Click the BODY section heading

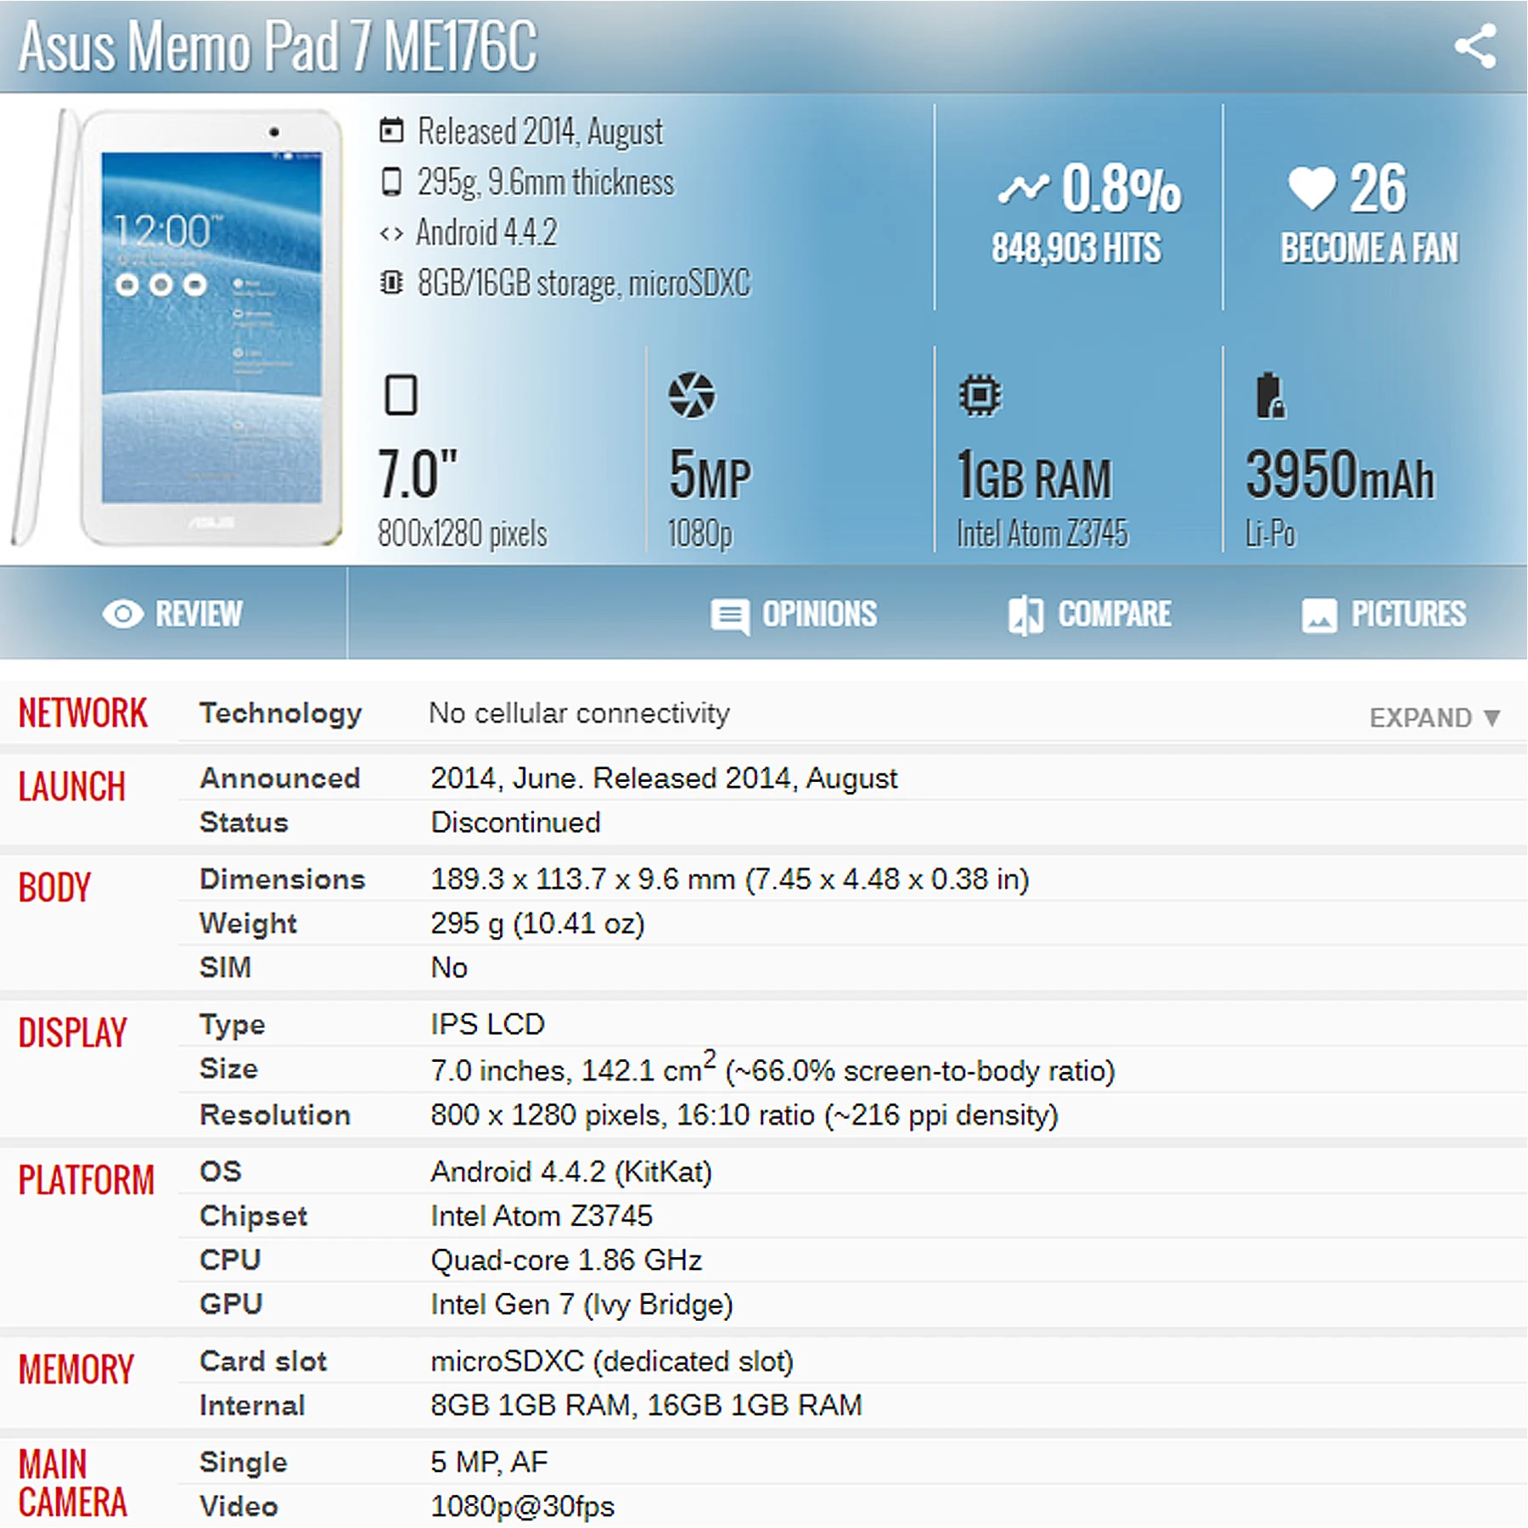coord(54,888)
